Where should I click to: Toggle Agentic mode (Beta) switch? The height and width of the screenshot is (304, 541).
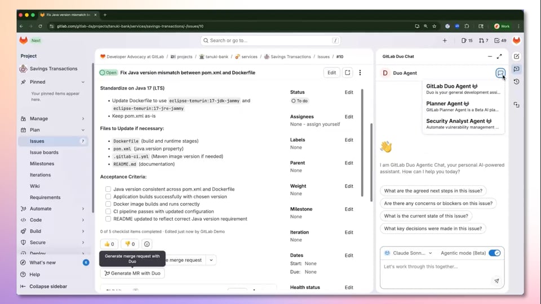(x=494, y=253)
